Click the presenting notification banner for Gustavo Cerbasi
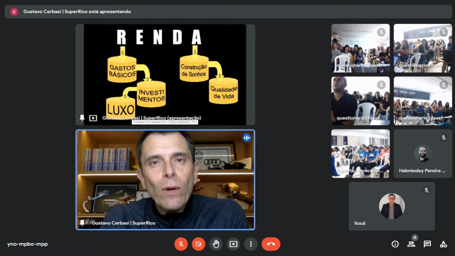The height and width of the screenshot is (256, 455). pyautogui.click(x=228, y=11)
